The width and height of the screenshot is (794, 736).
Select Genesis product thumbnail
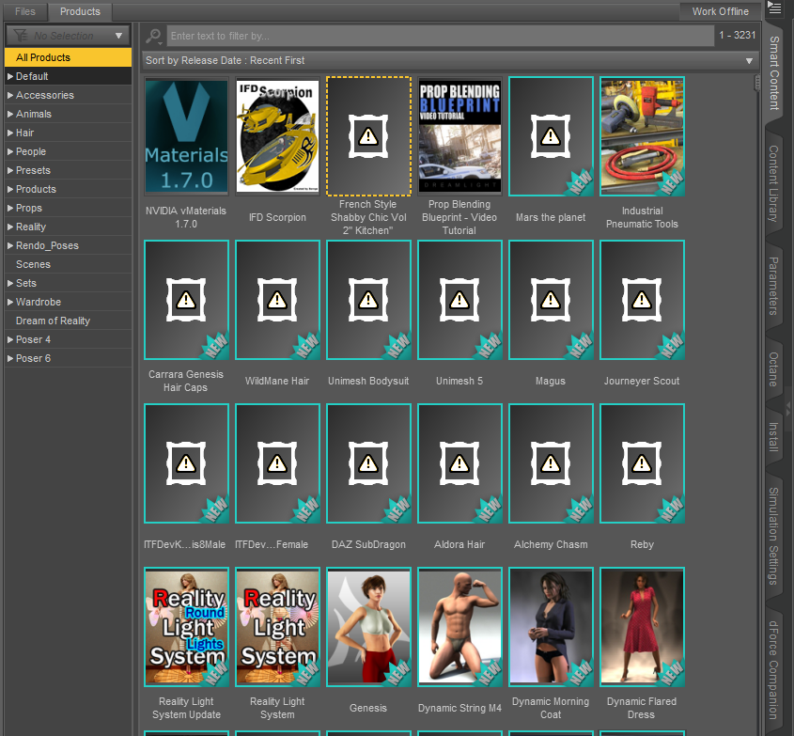coord(368,627)
